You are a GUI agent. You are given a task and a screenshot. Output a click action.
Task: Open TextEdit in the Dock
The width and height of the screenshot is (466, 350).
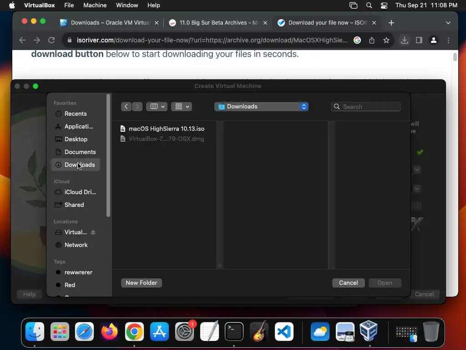click(209, 332)
